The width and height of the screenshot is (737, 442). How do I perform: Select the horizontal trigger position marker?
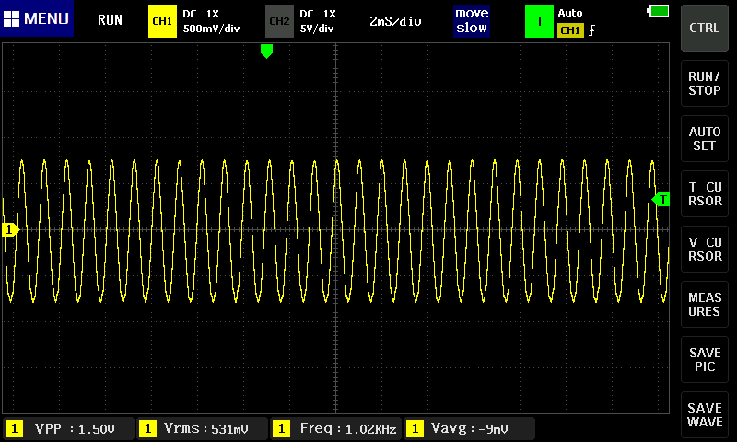tap(266, 52)
